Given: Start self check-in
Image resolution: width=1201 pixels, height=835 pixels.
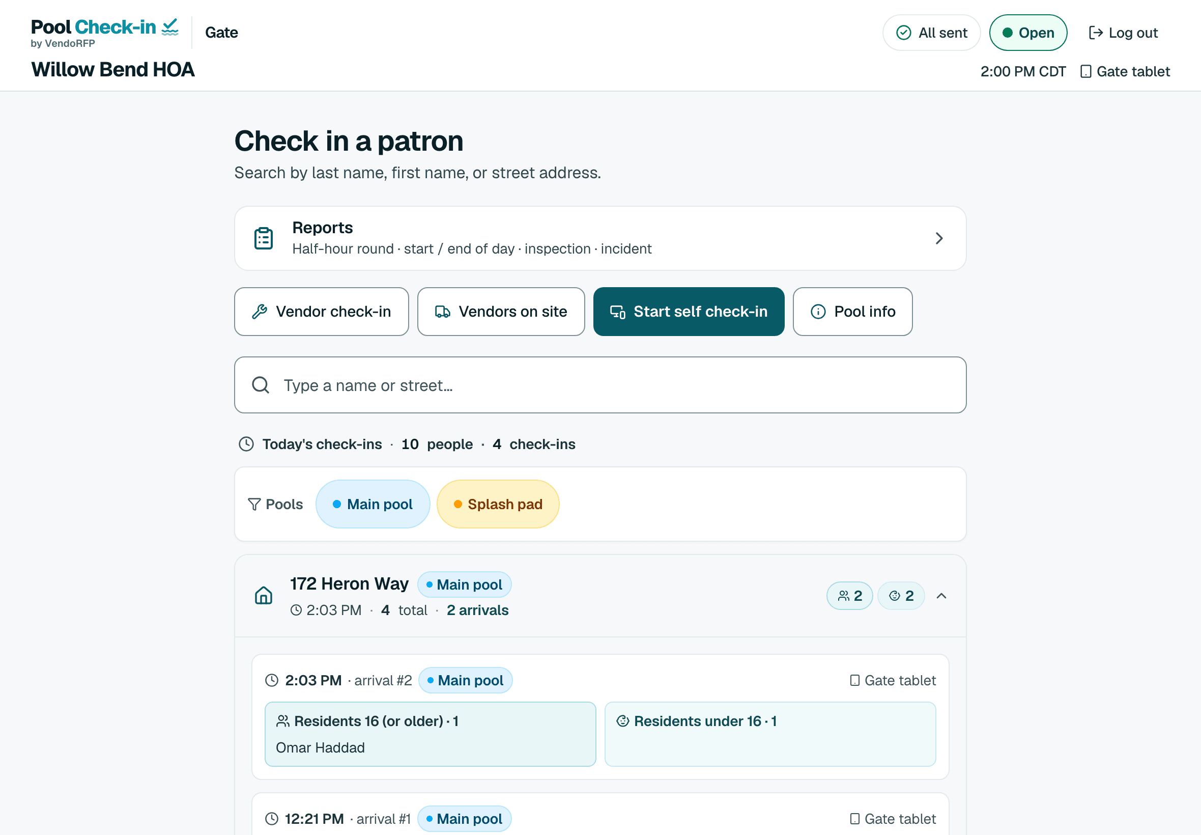Looking at the screenshot, I should [689, 312].
